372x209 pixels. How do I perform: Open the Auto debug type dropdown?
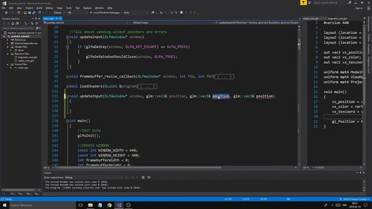[135, 13]
